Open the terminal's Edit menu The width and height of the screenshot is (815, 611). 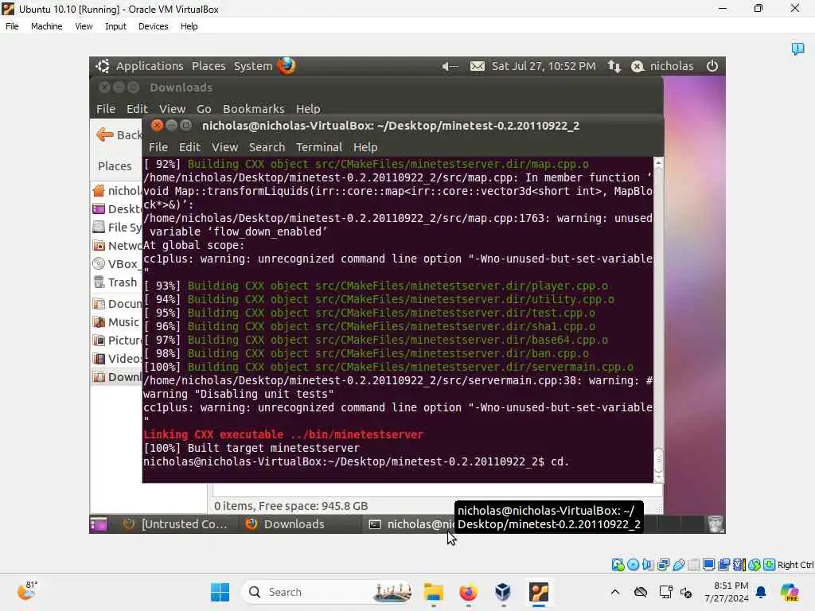[x=189, y=147]
